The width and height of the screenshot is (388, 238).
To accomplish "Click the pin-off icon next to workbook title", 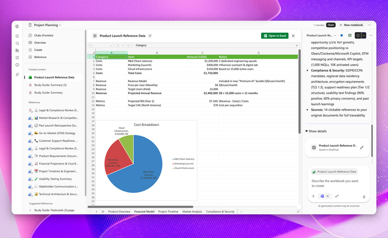I will [x=150, y=36].
